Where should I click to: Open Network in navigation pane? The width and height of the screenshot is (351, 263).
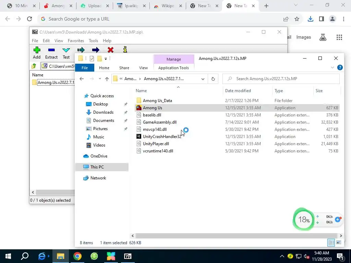[98, 178]
